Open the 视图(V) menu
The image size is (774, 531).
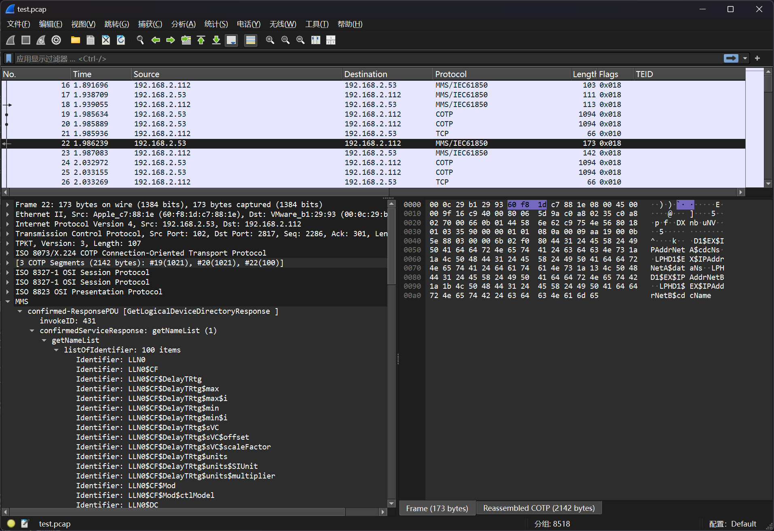[83, 24]
